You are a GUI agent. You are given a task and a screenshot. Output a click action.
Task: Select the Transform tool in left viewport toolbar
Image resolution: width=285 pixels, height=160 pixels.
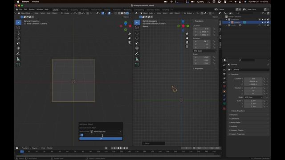coord(18,48)
